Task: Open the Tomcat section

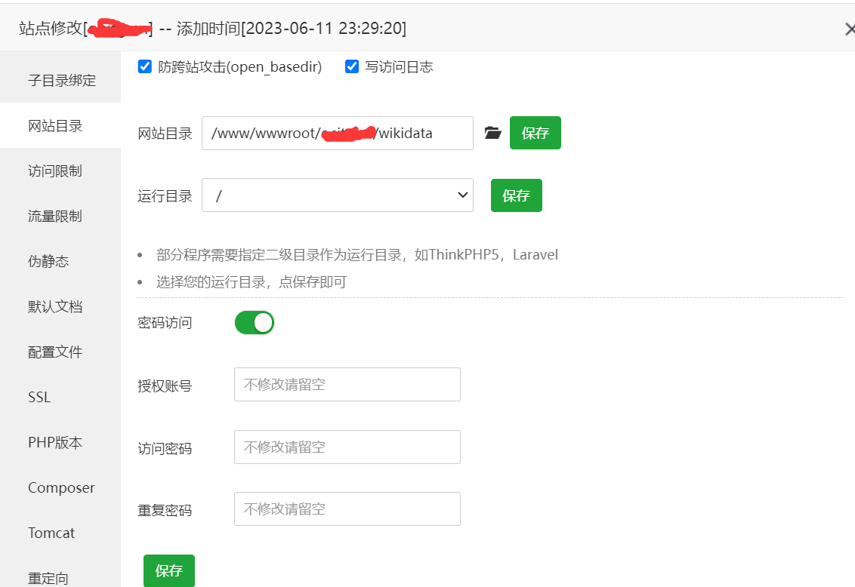Action: coord(50,533)
